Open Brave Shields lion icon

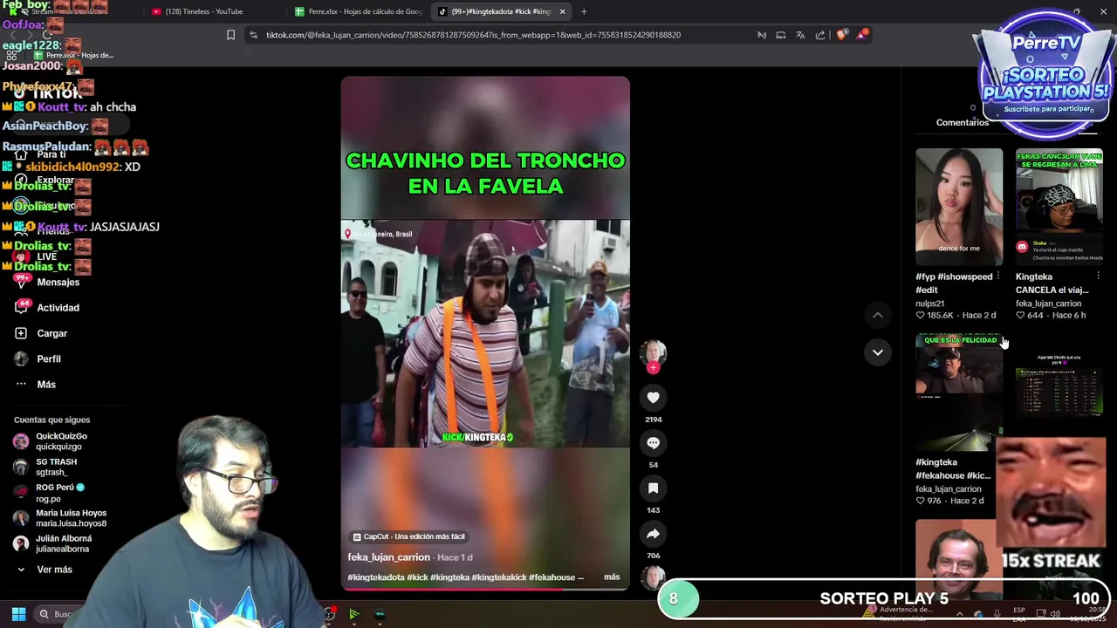pos(841,35)
